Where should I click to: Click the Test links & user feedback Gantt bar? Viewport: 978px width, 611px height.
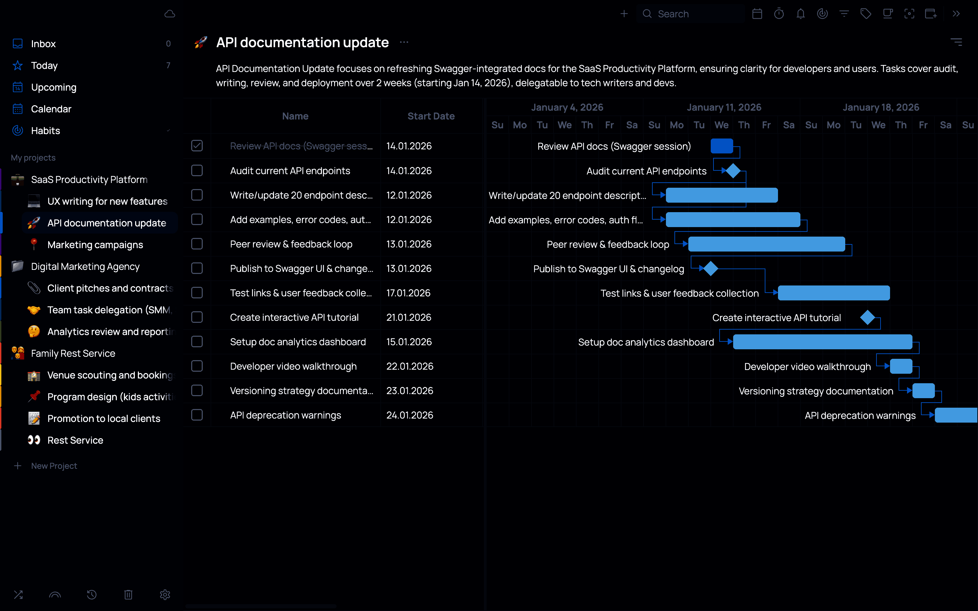coord(833,293)
